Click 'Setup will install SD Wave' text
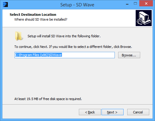This screenshot has height=121, width=155. [64, 36]
